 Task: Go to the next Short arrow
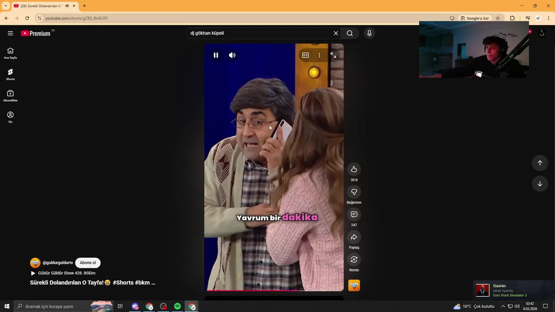coord(540,184)
